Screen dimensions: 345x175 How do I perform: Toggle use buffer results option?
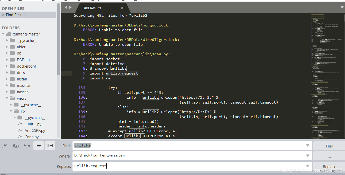click(x=50, y=146)
